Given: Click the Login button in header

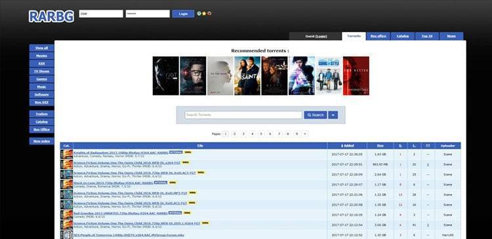Looking at the screenshot, I should pos(183,14).
